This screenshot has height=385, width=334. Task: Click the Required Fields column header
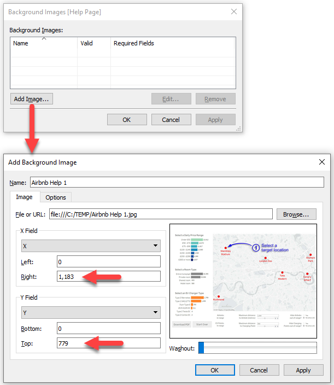pyautogui.click(x=173, y=43)
